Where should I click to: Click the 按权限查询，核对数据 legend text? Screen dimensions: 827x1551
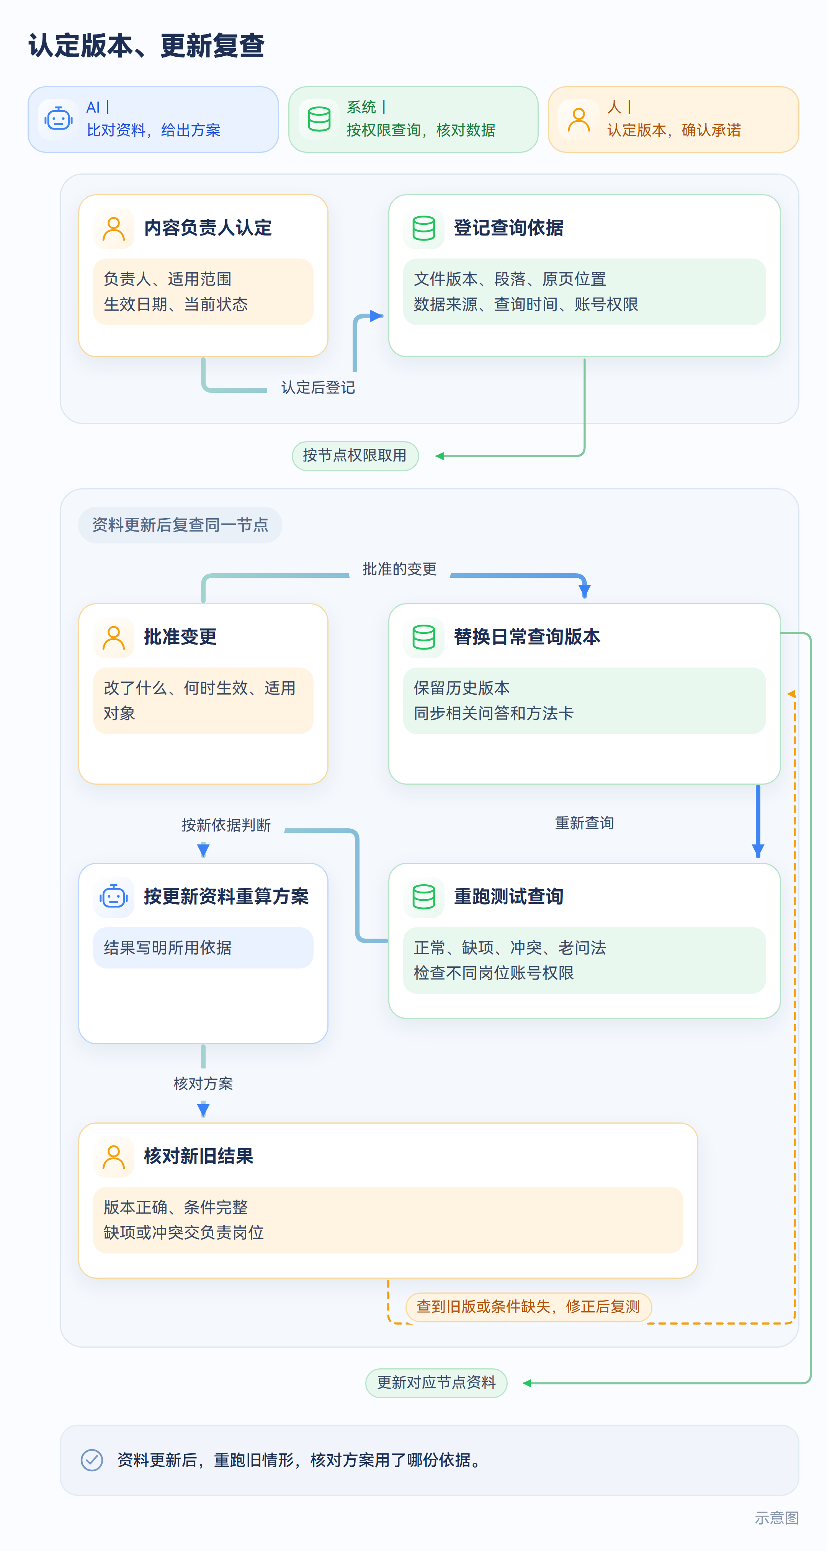pyautogui.click(x=421, y=131)
